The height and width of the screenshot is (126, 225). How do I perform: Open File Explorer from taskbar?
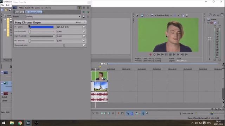tap(12, 123)
